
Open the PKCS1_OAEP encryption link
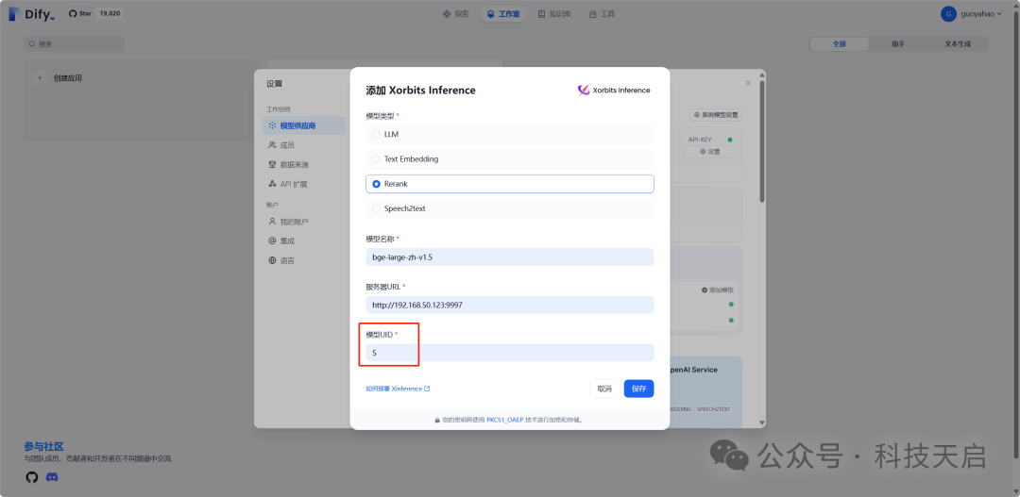(504, 420)
